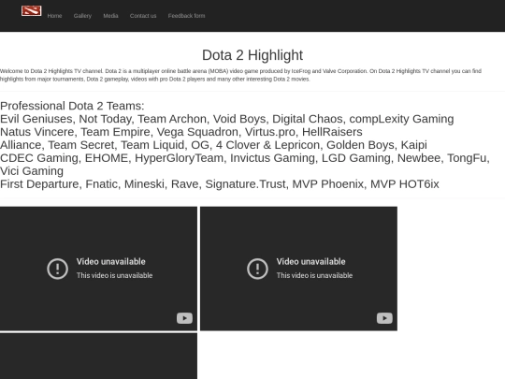Click the Dota 2 Highlight heading
This screenshot has width=505, height=379.
pyautogui.click(x=252, y=55)
